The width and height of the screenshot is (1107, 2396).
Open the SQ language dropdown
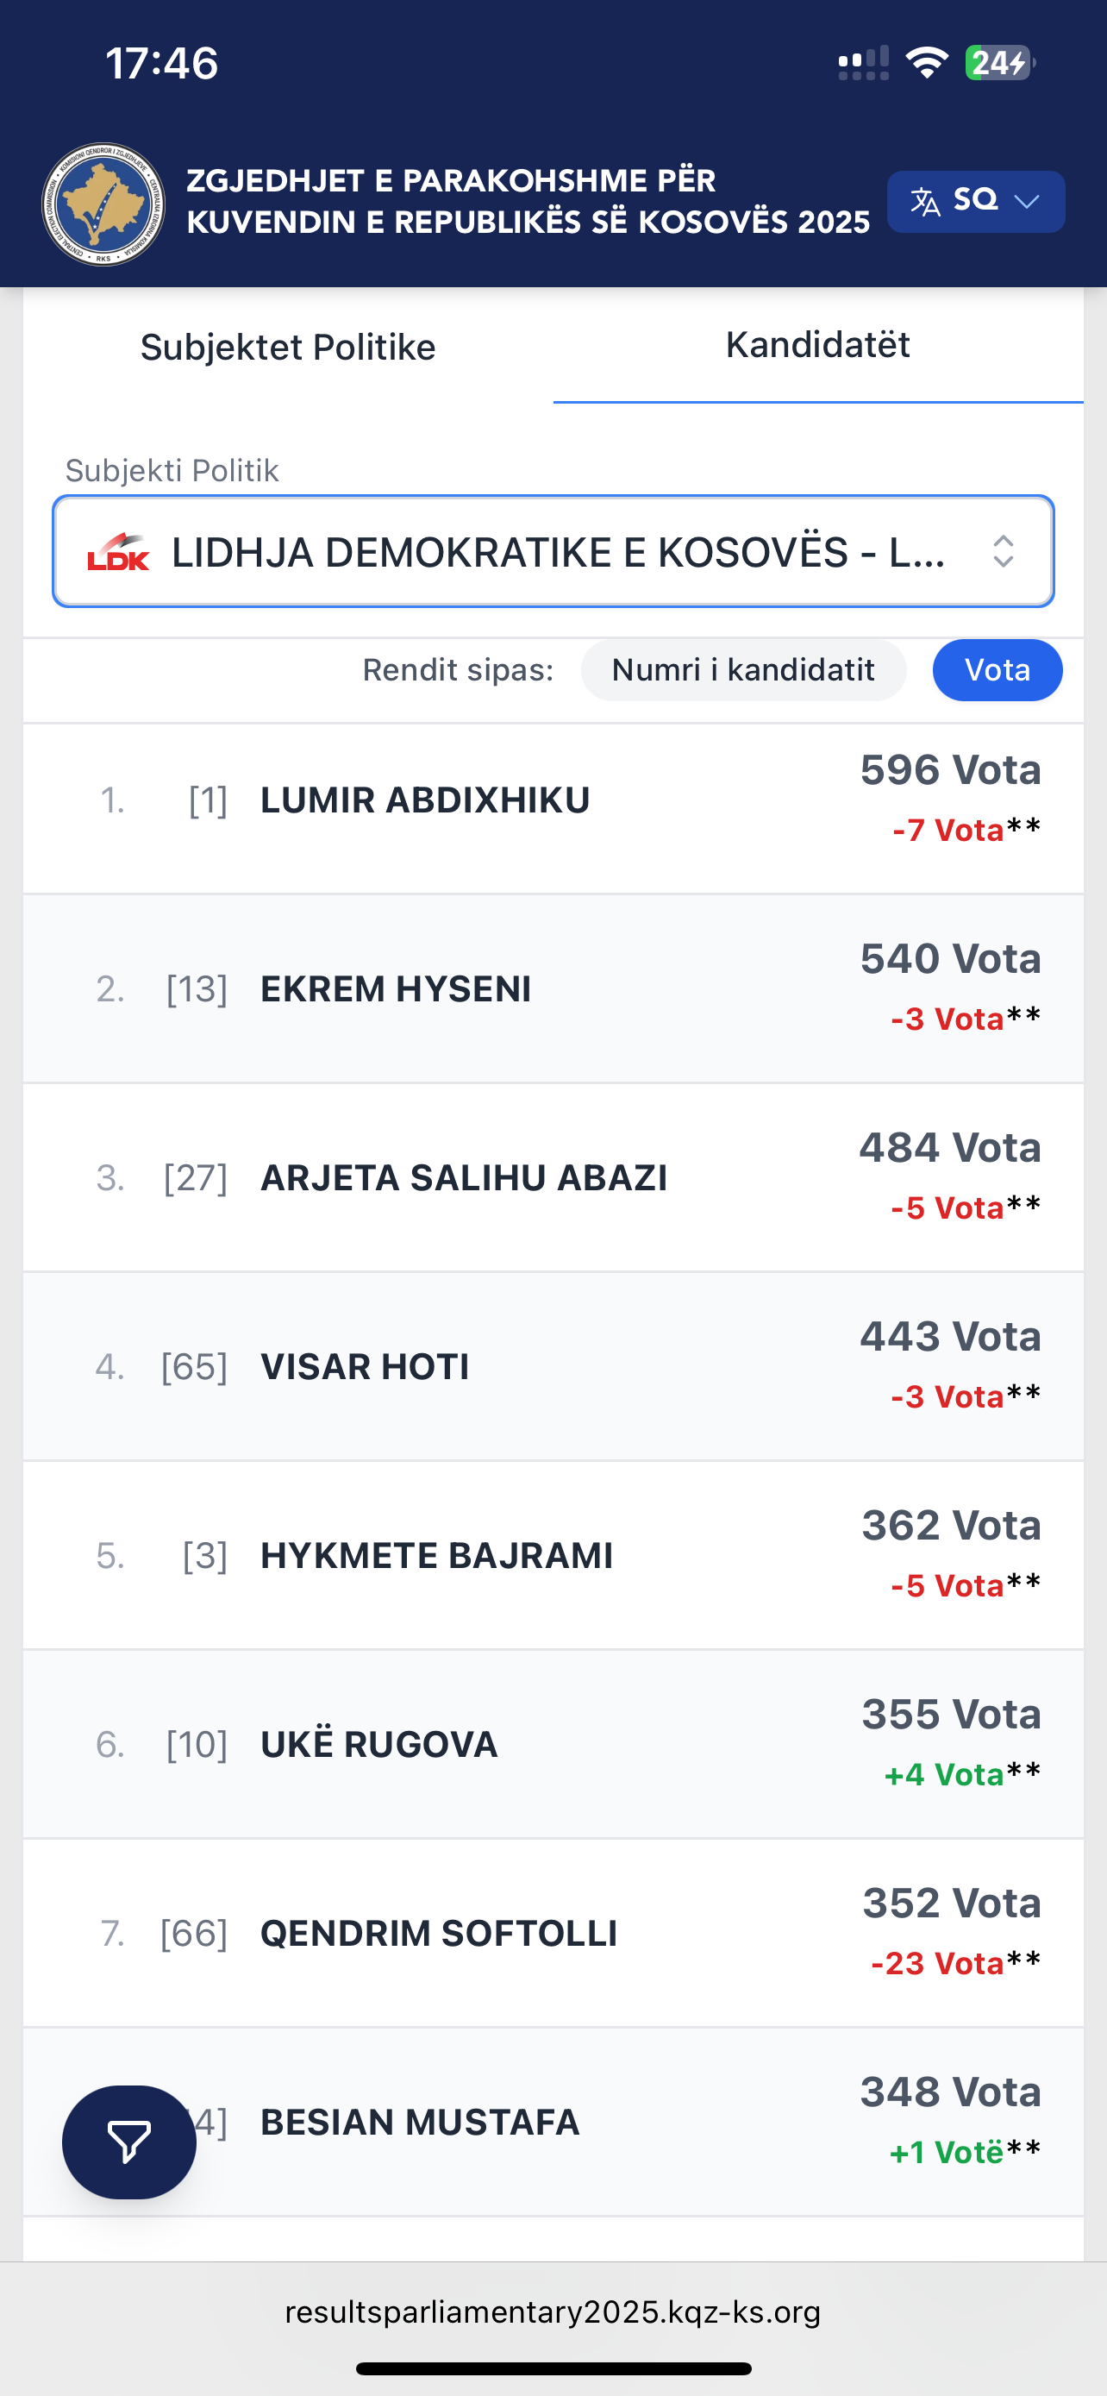975,202
